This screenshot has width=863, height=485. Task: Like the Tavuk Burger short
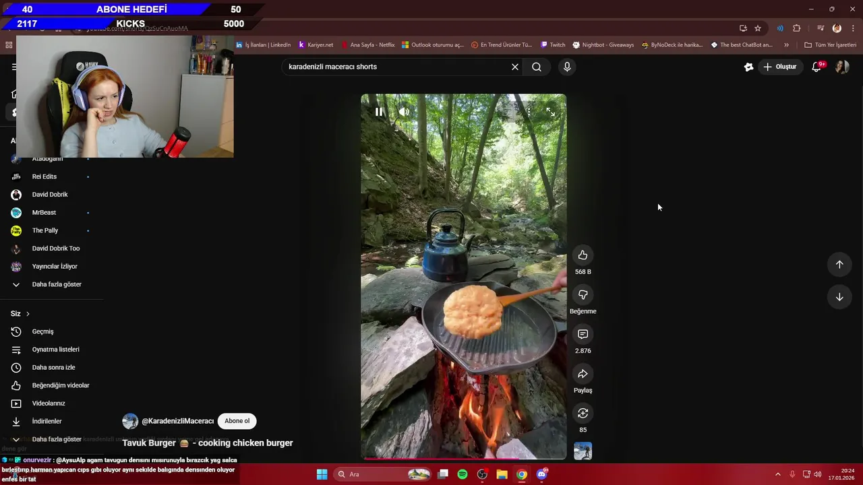[x=583, y=255]
